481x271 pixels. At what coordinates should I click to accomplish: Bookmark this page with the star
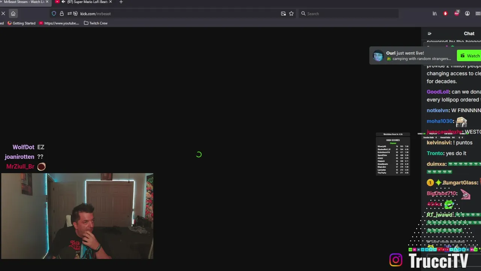291,14
